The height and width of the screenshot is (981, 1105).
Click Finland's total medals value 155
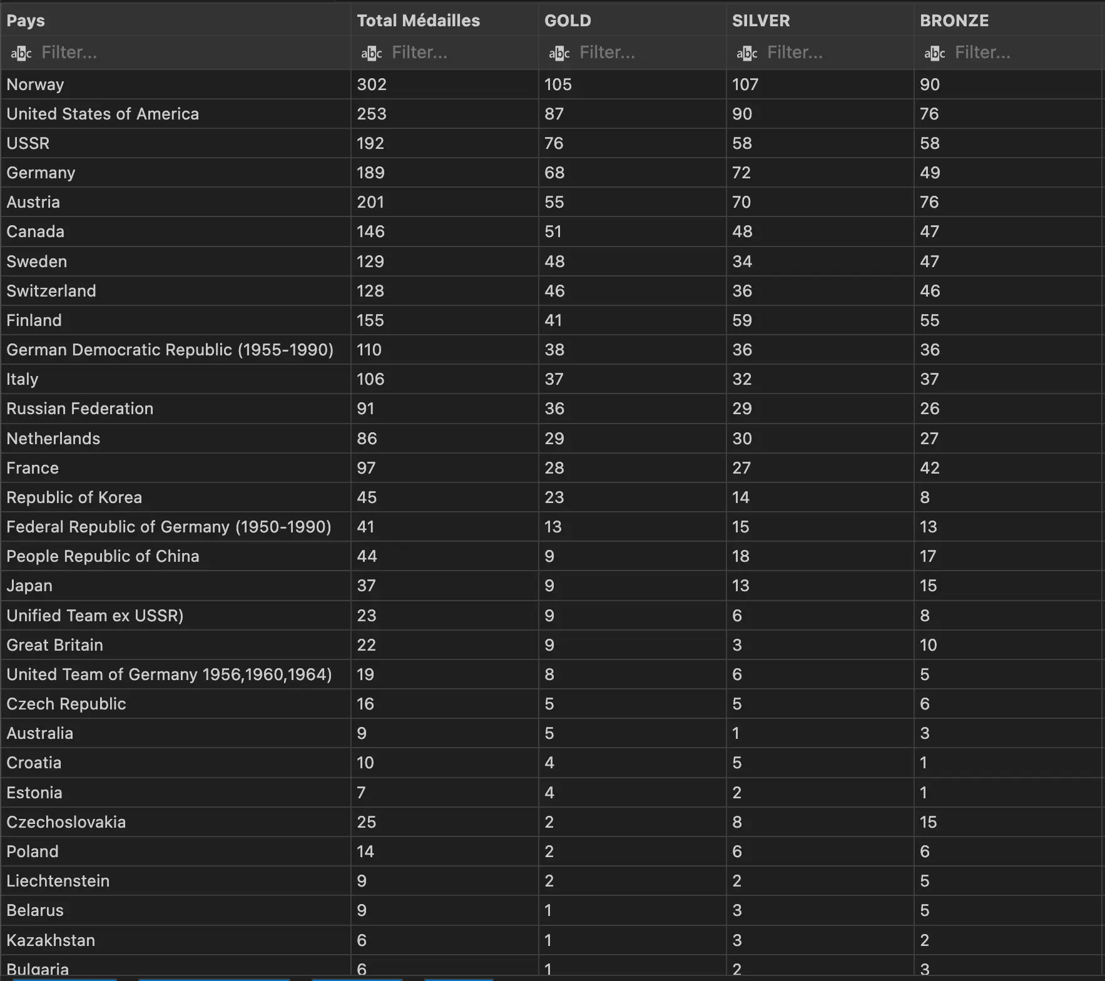click(x=370, y=320)
